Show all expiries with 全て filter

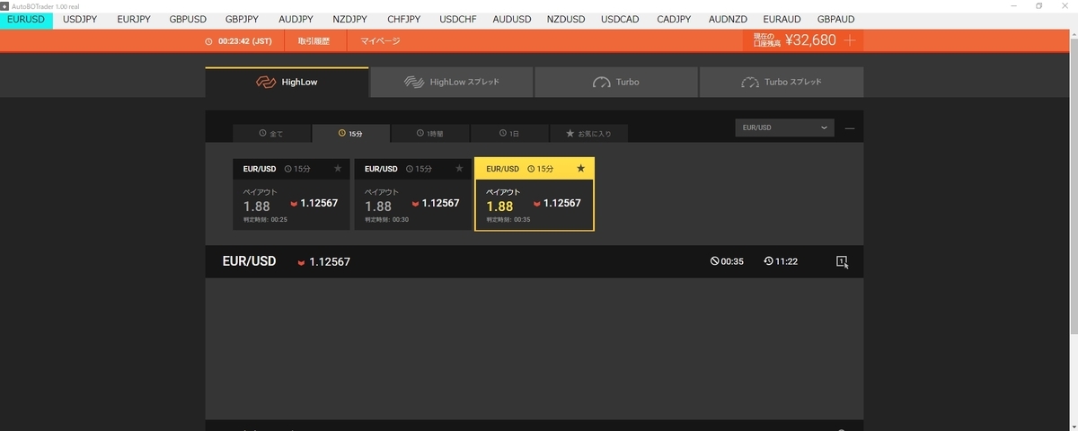pyautogui.click(x=271, y=133)
